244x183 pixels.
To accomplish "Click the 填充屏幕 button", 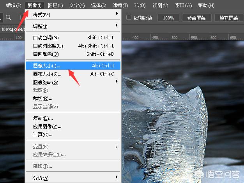I will [228, 18].
